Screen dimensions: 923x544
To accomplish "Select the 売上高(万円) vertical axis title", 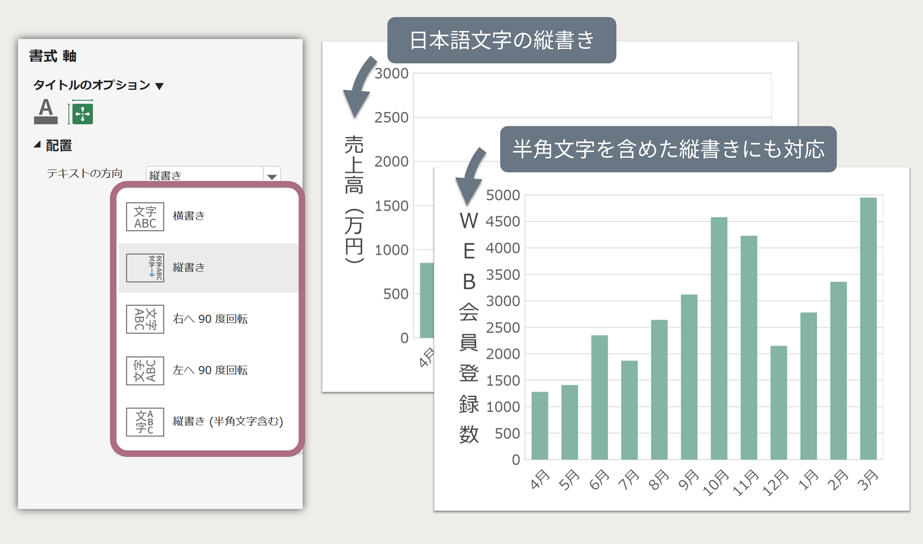I will tap(354, 199).
